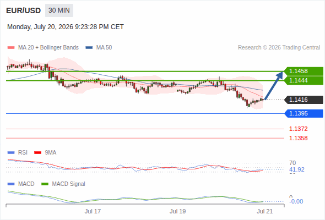The height and width of the screenshot is (220, 325).
Task: Click the Jul 19 date axis label
Action: pos(177,211)
